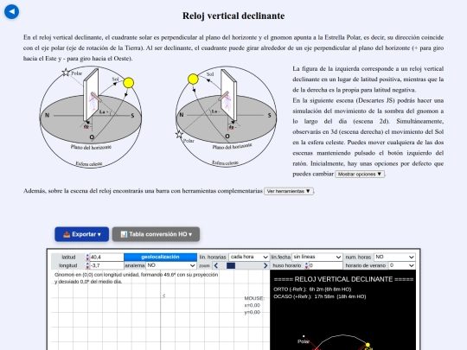The width and height of the screenshot is (467, 350).
Task: Click the huso horario spinner arrows
Action: point(306,265)
